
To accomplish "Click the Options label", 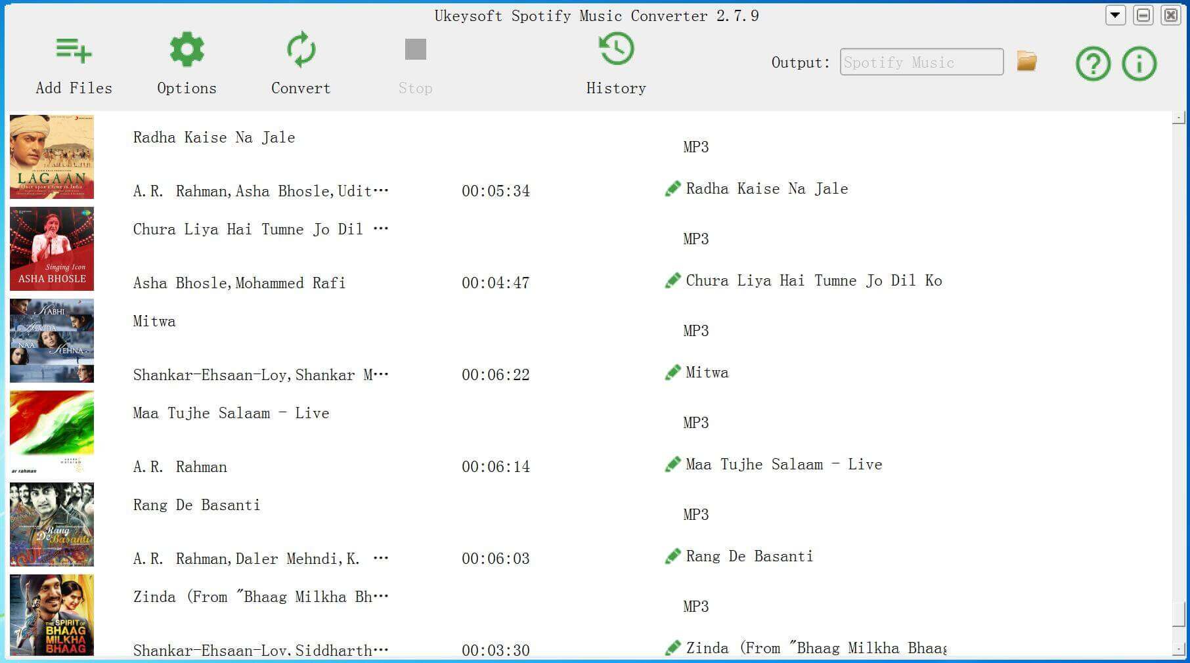I will pyautogui.click(x=187, y=88).
